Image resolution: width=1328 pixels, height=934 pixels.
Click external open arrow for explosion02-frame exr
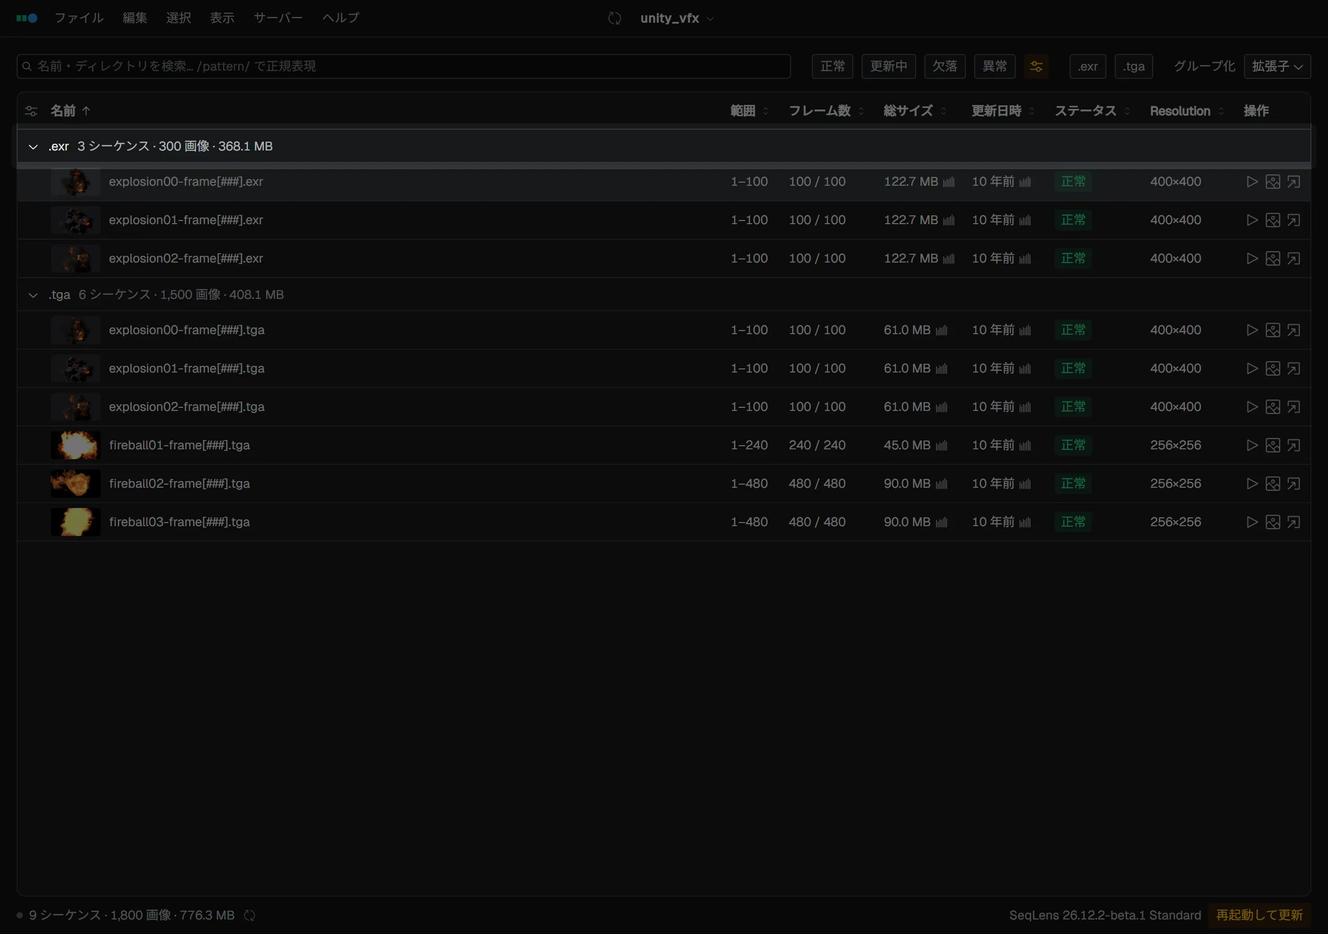pyautogui.click(x=1293, y=258)
